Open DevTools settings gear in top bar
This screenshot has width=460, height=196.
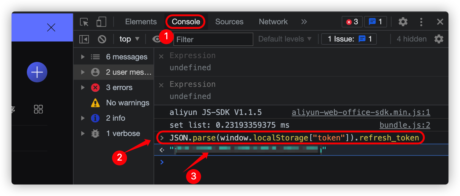[403, 22]
